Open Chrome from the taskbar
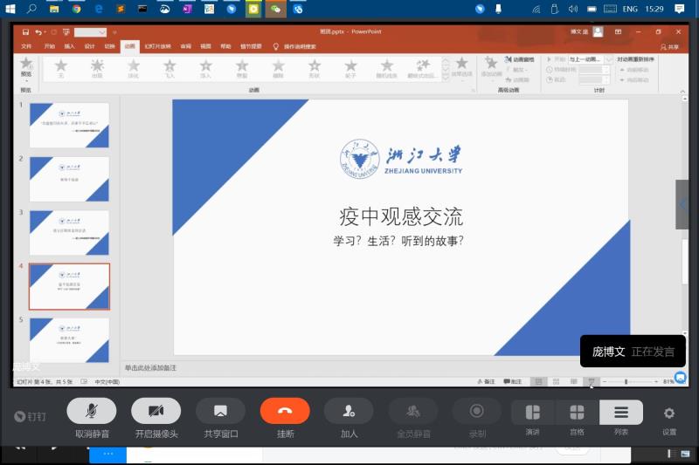The width and height of the screenshot is (699, 465). pyautogui.click(x=76, y=9)
